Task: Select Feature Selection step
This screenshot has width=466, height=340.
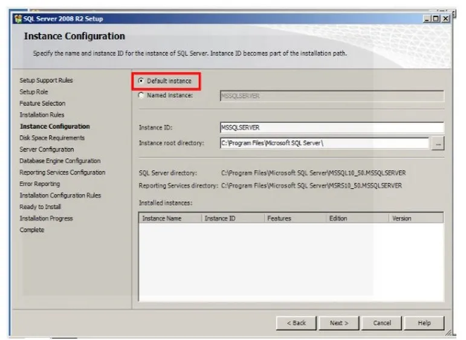Action: (x=42, y=103)
